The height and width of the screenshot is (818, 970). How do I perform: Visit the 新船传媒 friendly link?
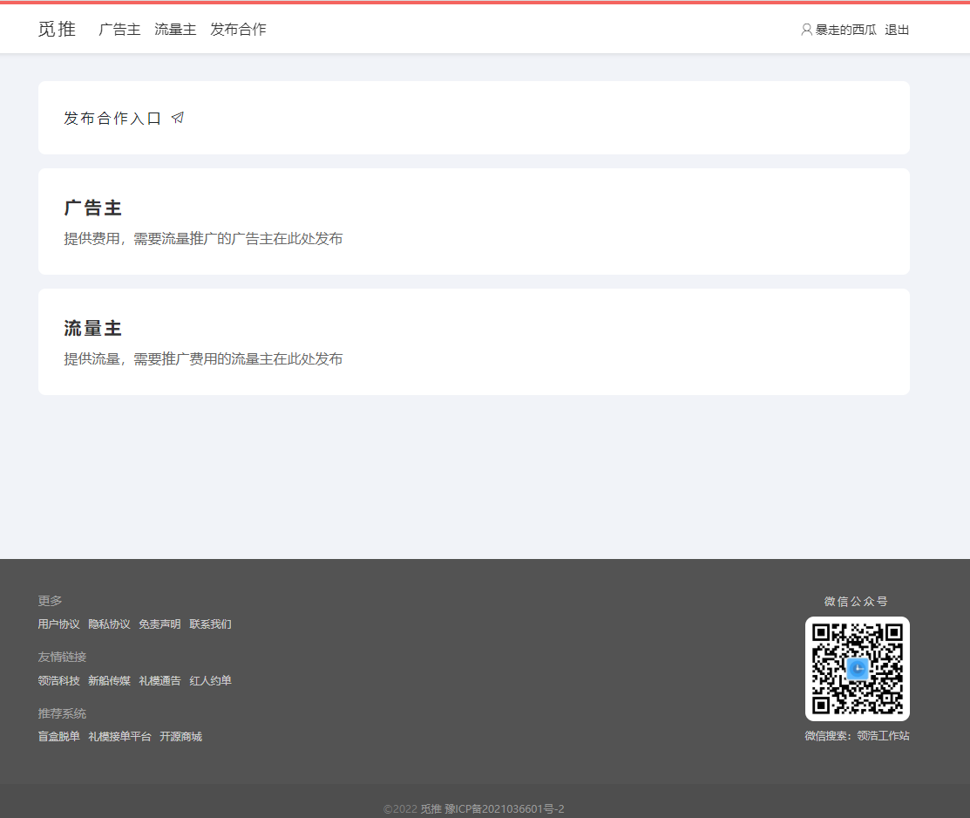(x=109, y=681)
